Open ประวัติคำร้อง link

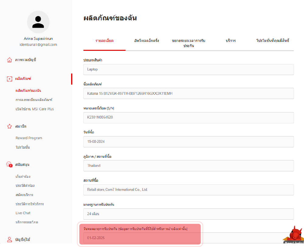coord(25,186)
